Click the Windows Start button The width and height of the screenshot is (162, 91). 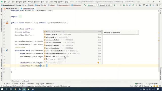(2, 89)
